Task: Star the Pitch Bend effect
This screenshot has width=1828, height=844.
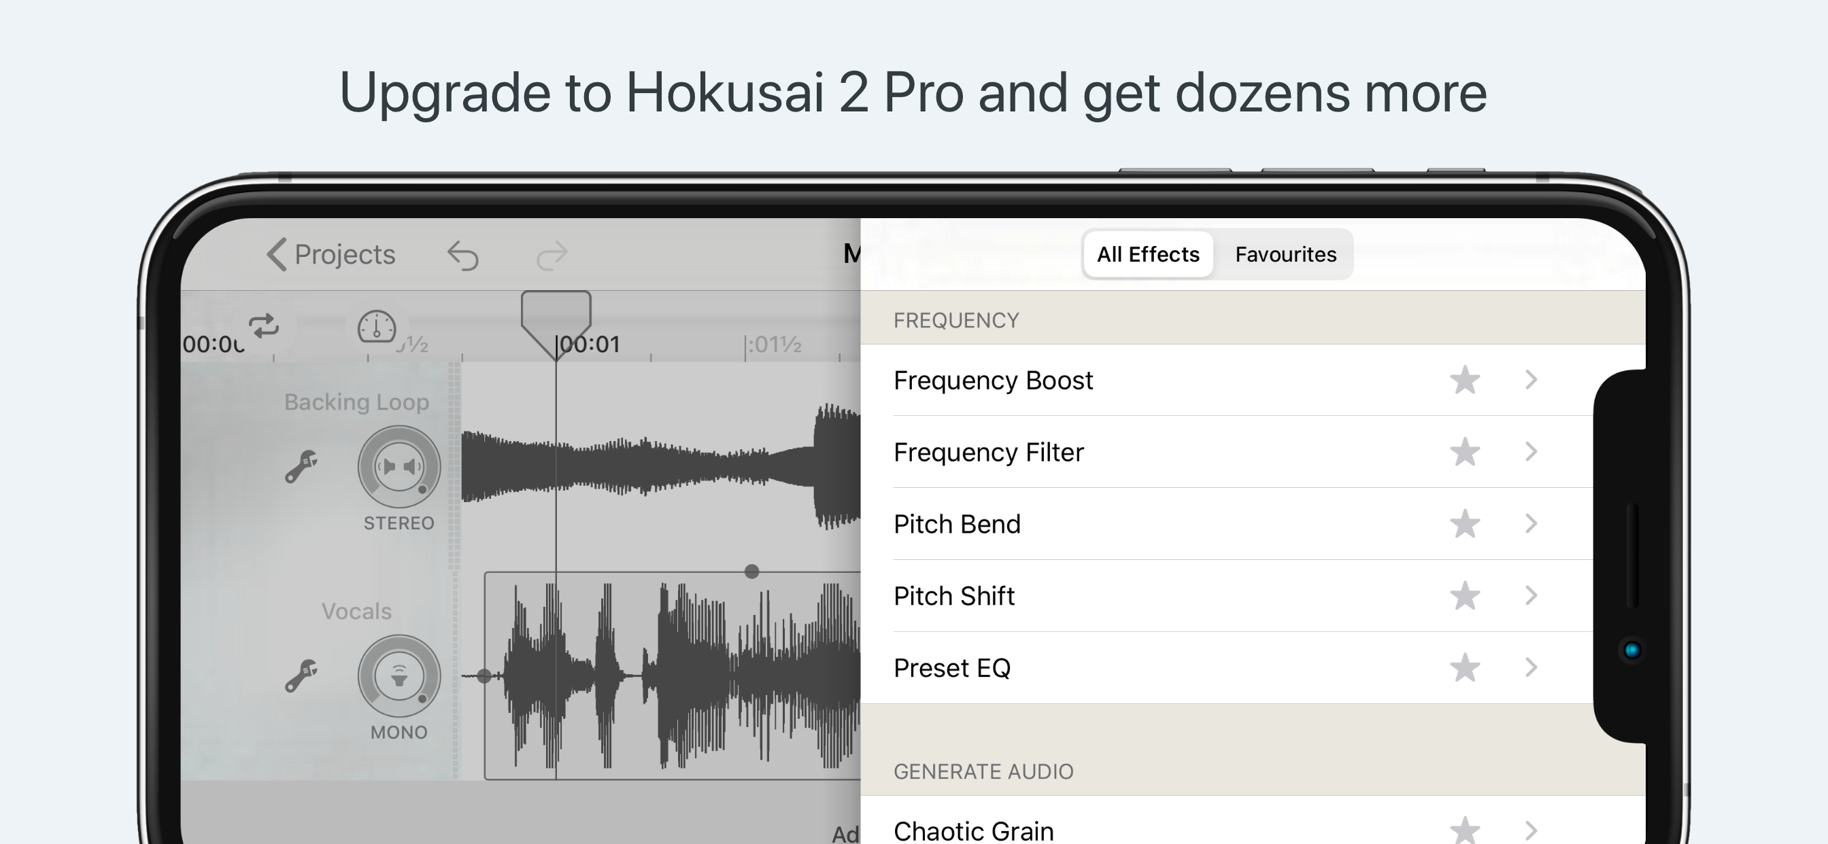Action: (x=1465, y=524)
